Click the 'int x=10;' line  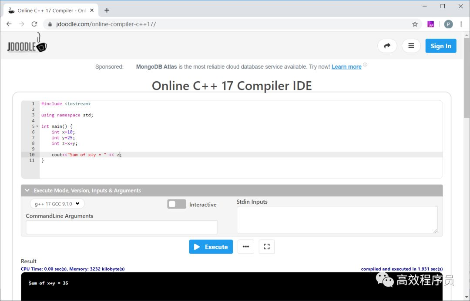click(63, 132)
